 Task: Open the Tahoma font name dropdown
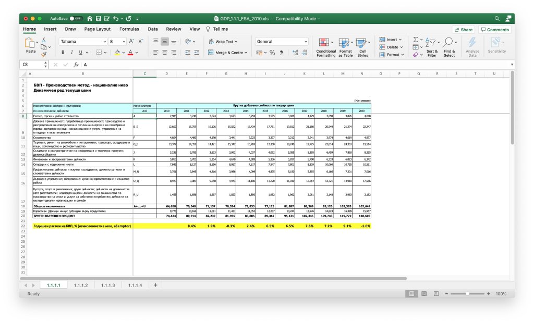(104, 41)
